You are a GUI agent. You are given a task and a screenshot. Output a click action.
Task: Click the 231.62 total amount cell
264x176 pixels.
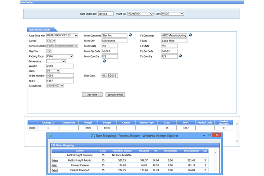pyautogui.click(x=191, y=161)
